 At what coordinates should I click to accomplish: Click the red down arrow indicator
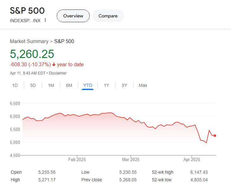click(x=54, y=65)
